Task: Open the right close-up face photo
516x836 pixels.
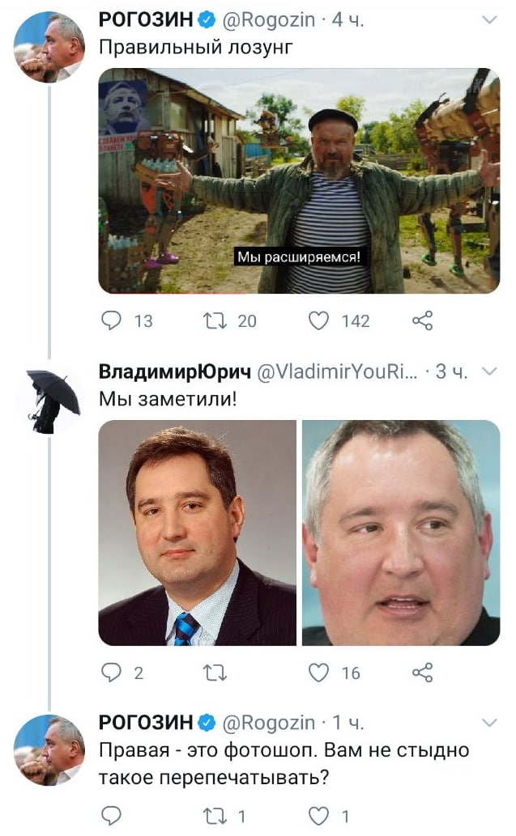Action: pos(401,533)
